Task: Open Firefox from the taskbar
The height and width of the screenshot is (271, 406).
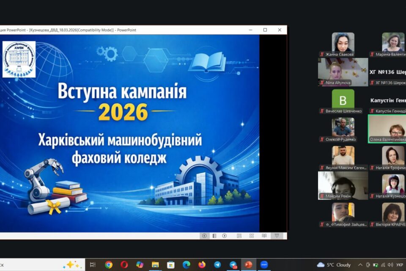Action: point(202,265)
